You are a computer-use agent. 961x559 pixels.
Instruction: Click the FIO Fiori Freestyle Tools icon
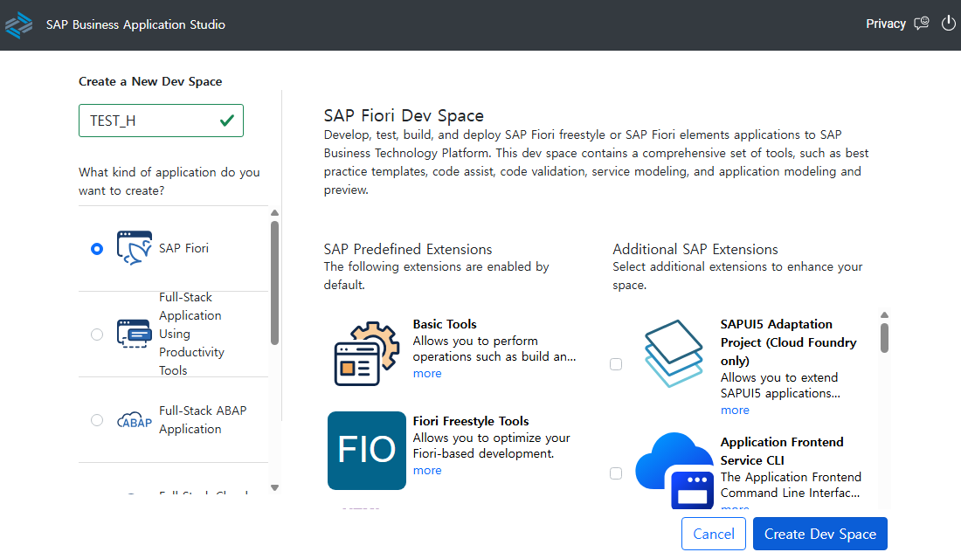tap(367, 451)
